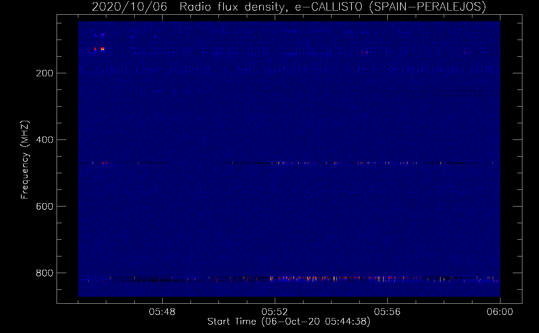Click the Start Time axis label
The height and width of the screenshot is (333, 539).
(289, 322)
